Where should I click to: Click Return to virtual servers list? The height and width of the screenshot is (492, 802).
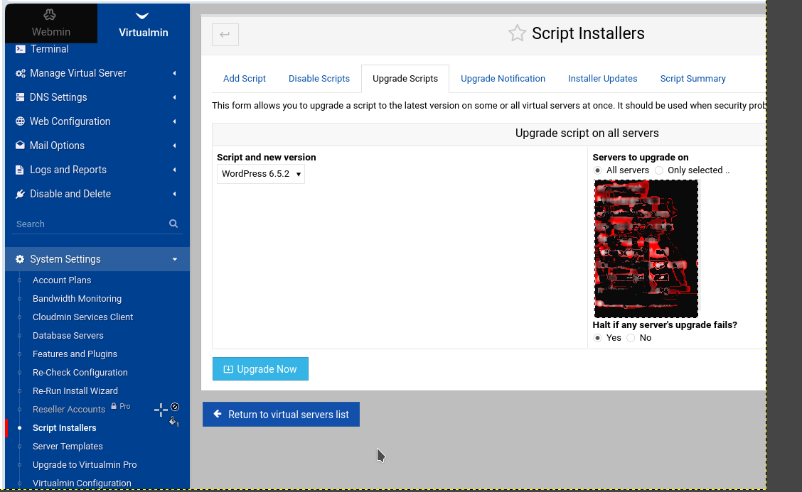coord(281,415)
